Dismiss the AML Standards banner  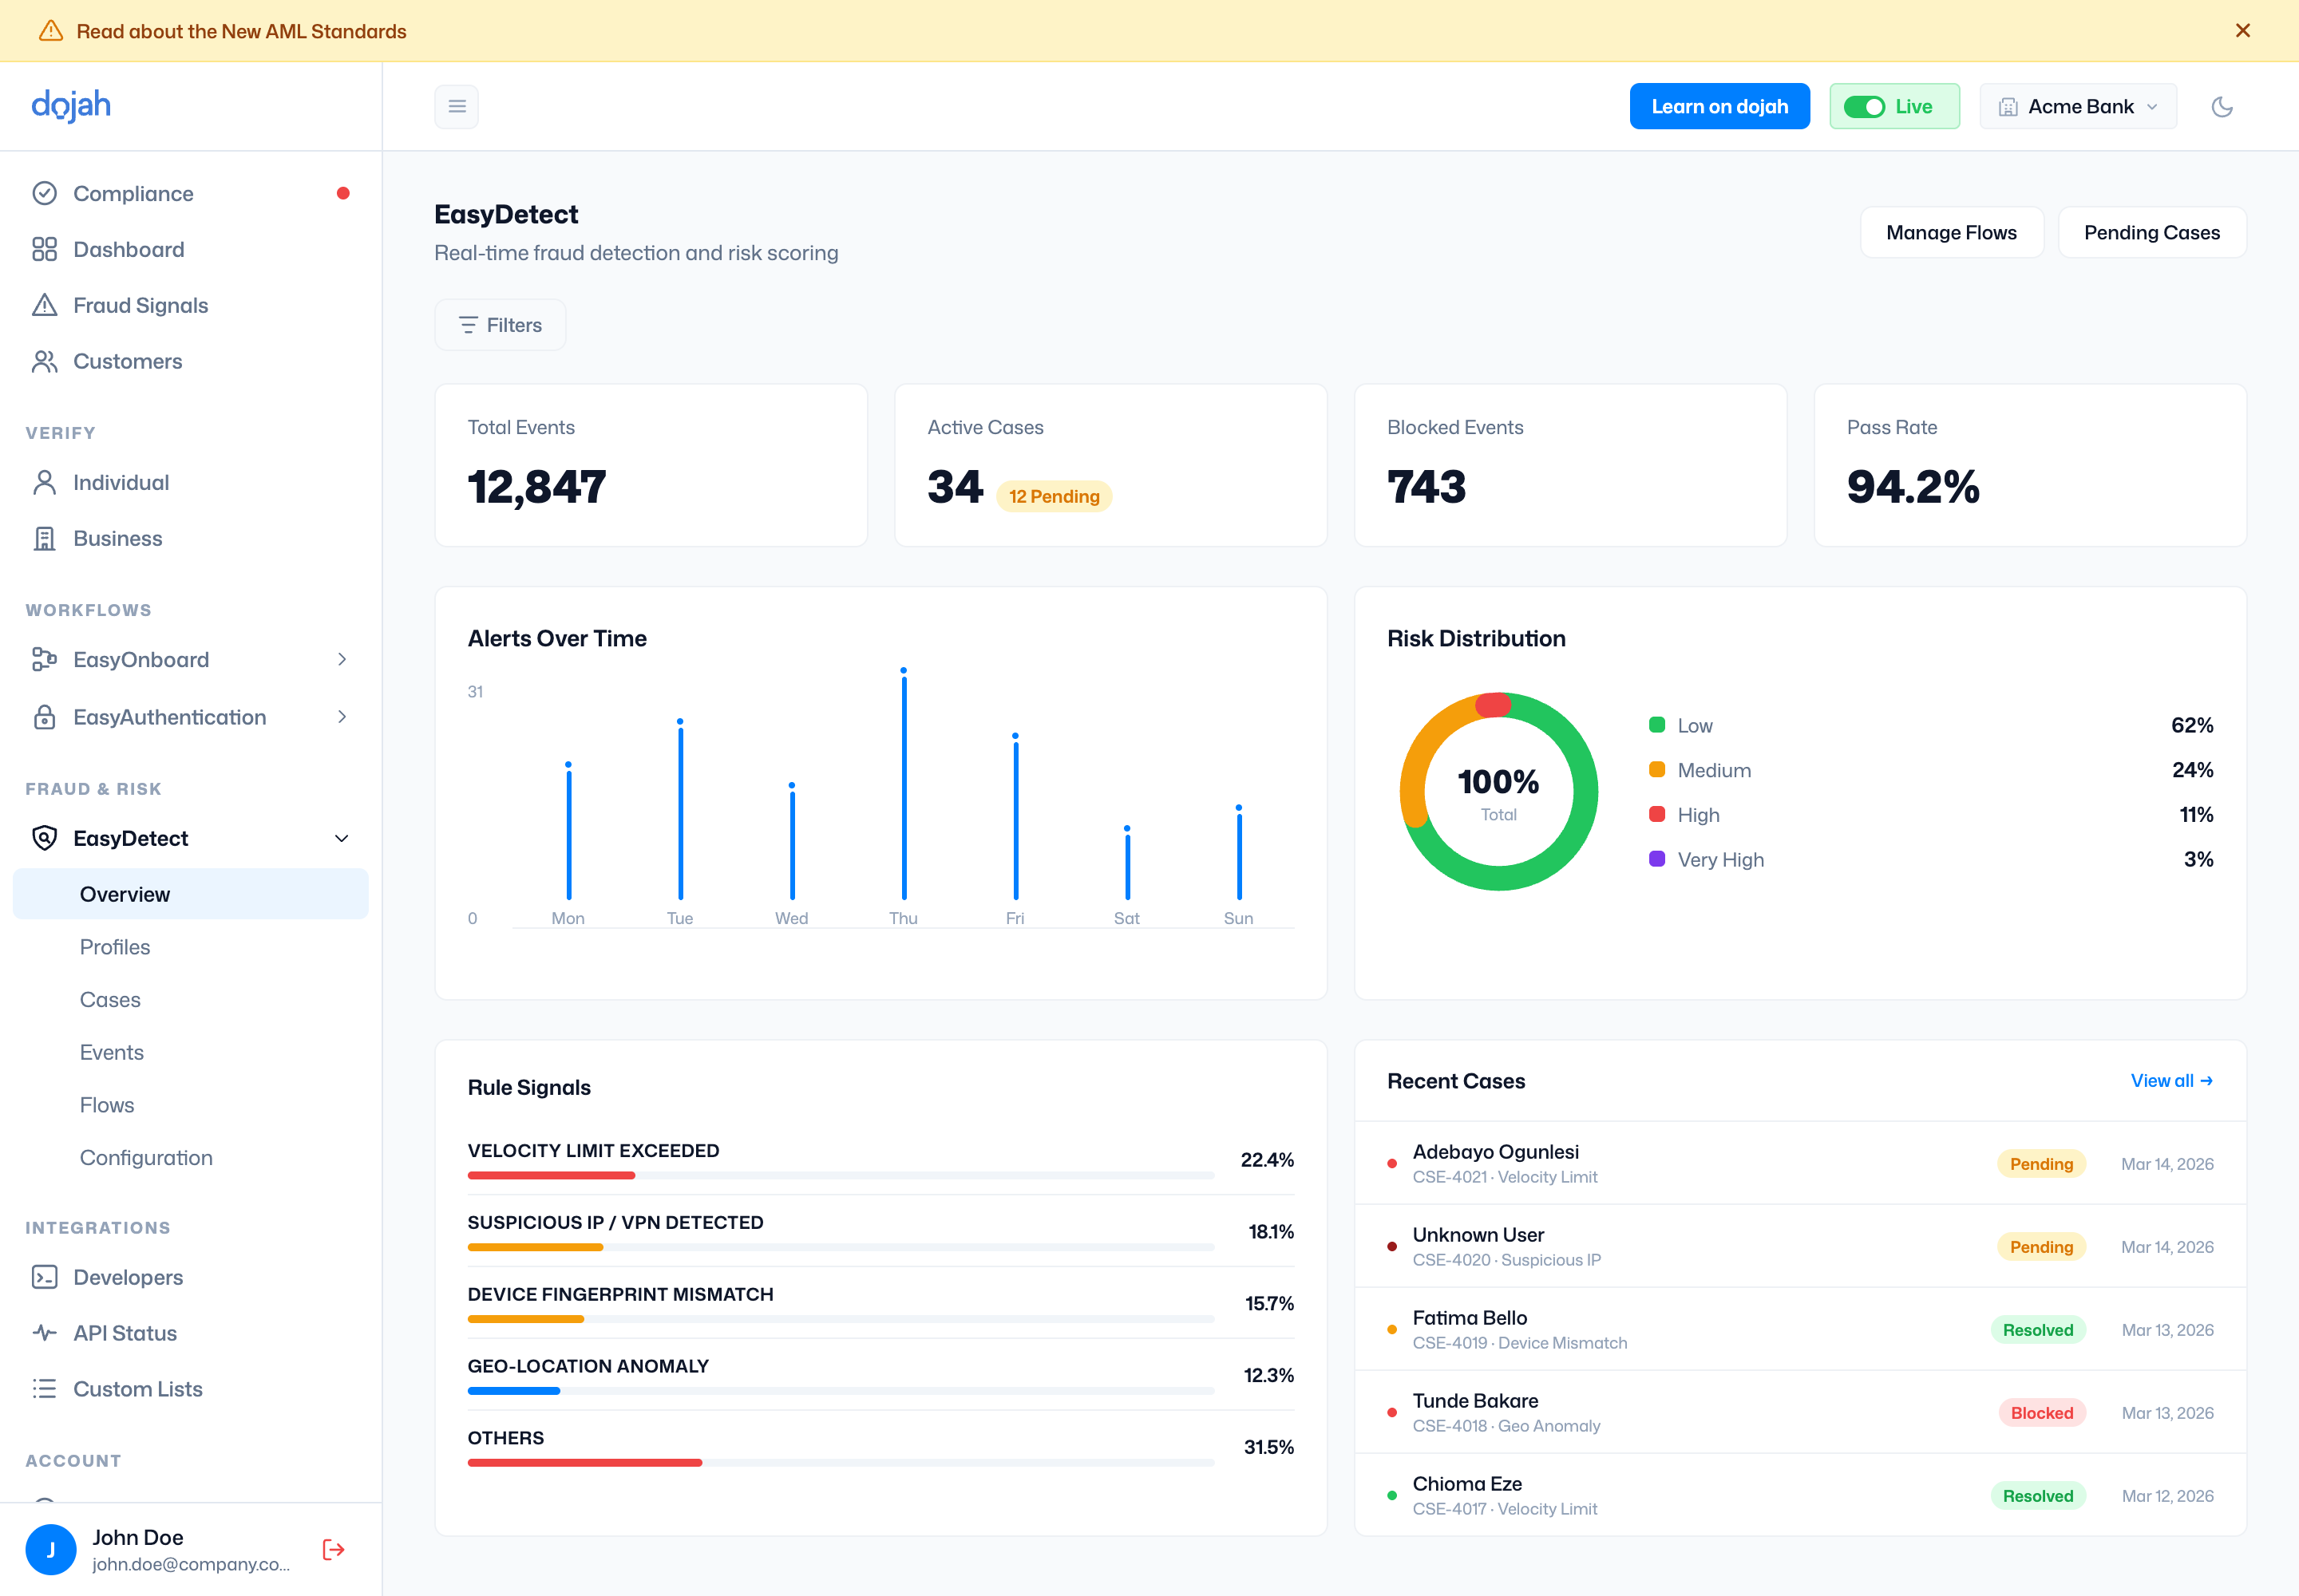(2242, 31)
